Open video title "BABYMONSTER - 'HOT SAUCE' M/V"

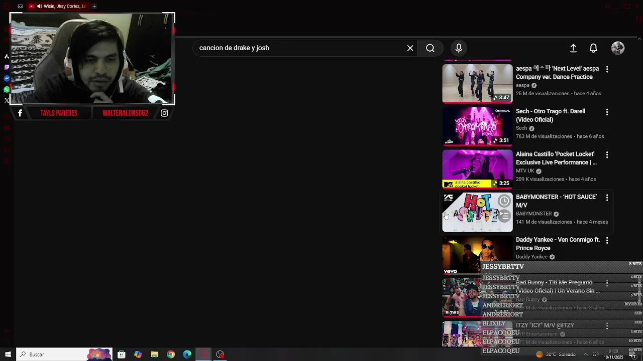(556, 201)
